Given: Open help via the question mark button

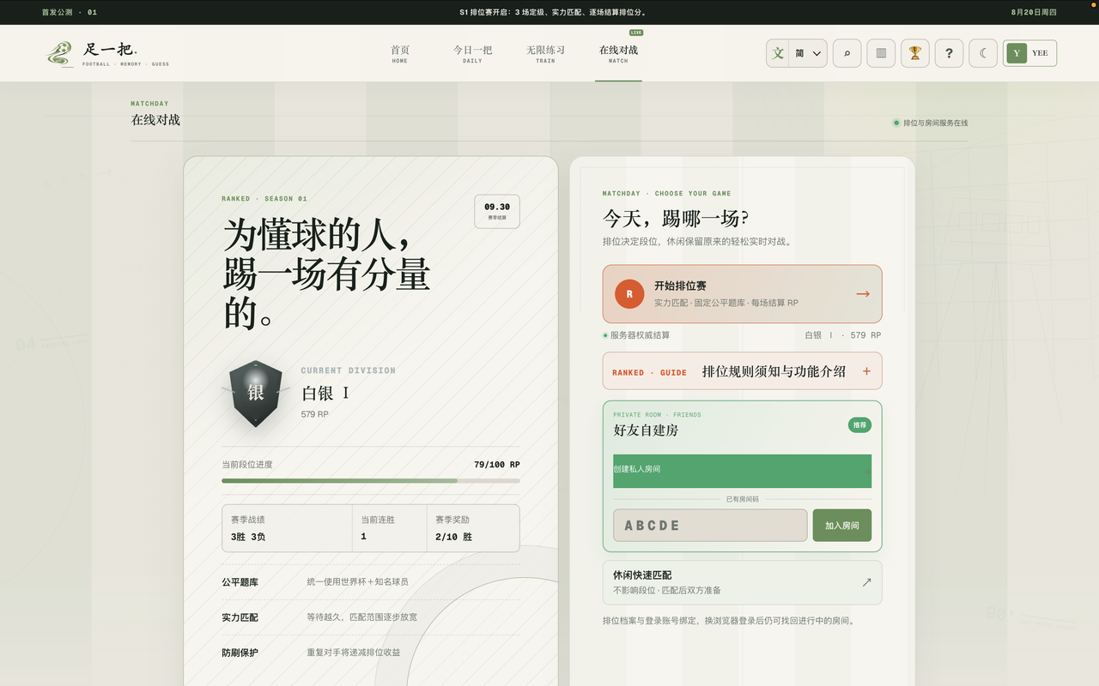Looking at the screenshot, I should pyautogui.click(x=949, y=53).
